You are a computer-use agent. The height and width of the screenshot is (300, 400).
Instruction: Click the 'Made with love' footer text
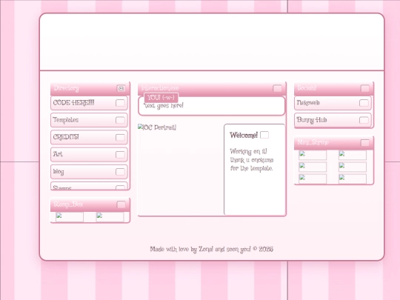tap(211, 249)
